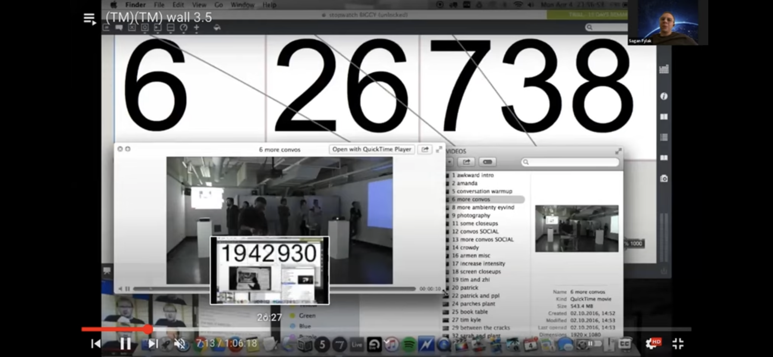Select file 14 crowdy

[465, 247]
